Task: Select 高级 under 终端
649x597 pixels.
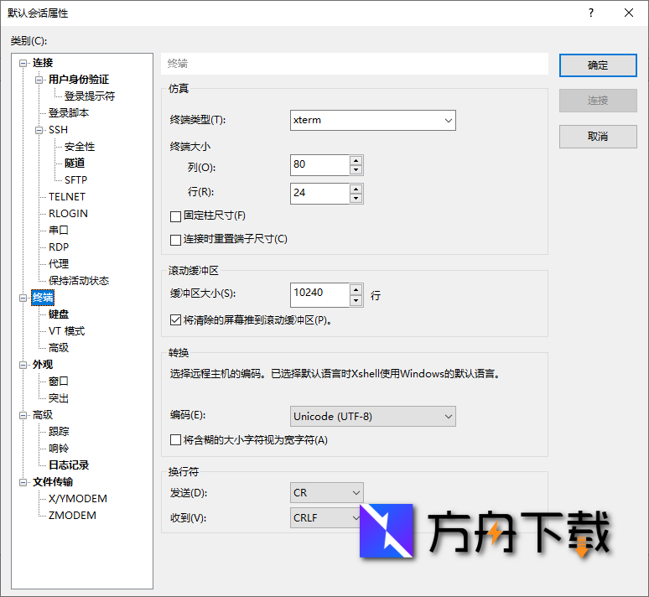Action: 59,348
